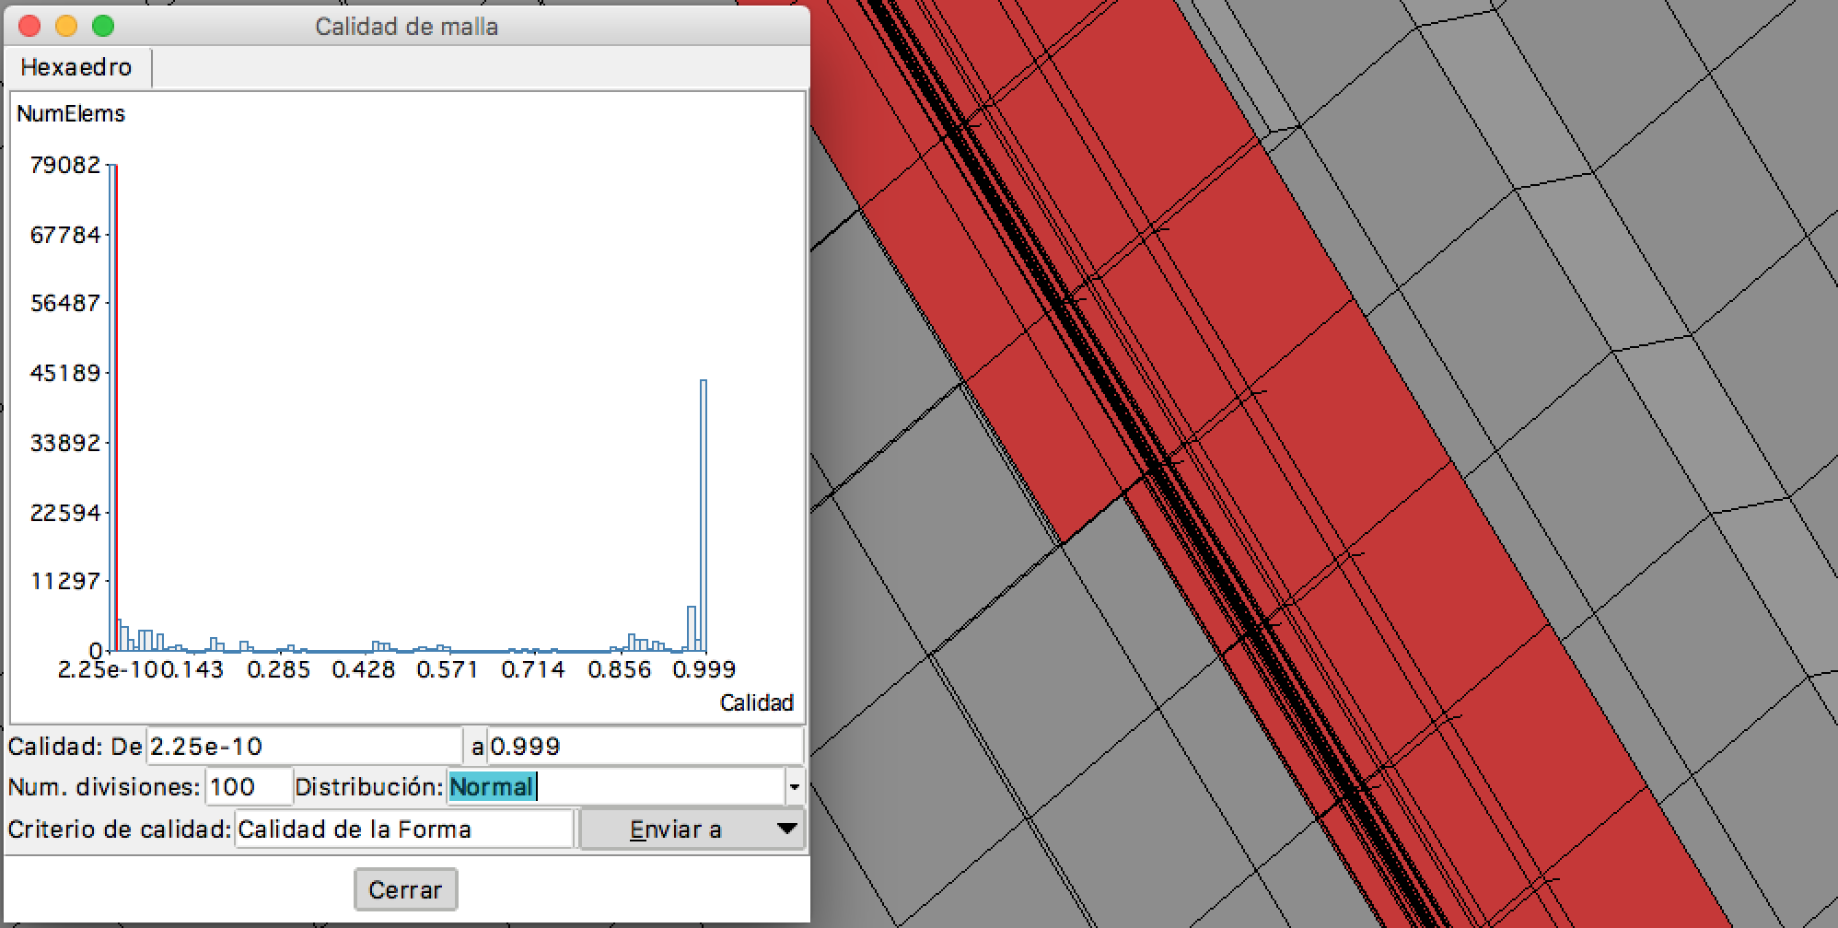
Task: Click the Calidad de malla title bar
Action: (x=406, y=26)
